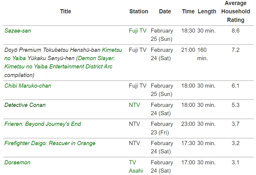Open the NTV link in Detective Conan row
Screen dimensions: 256x175
134,105
